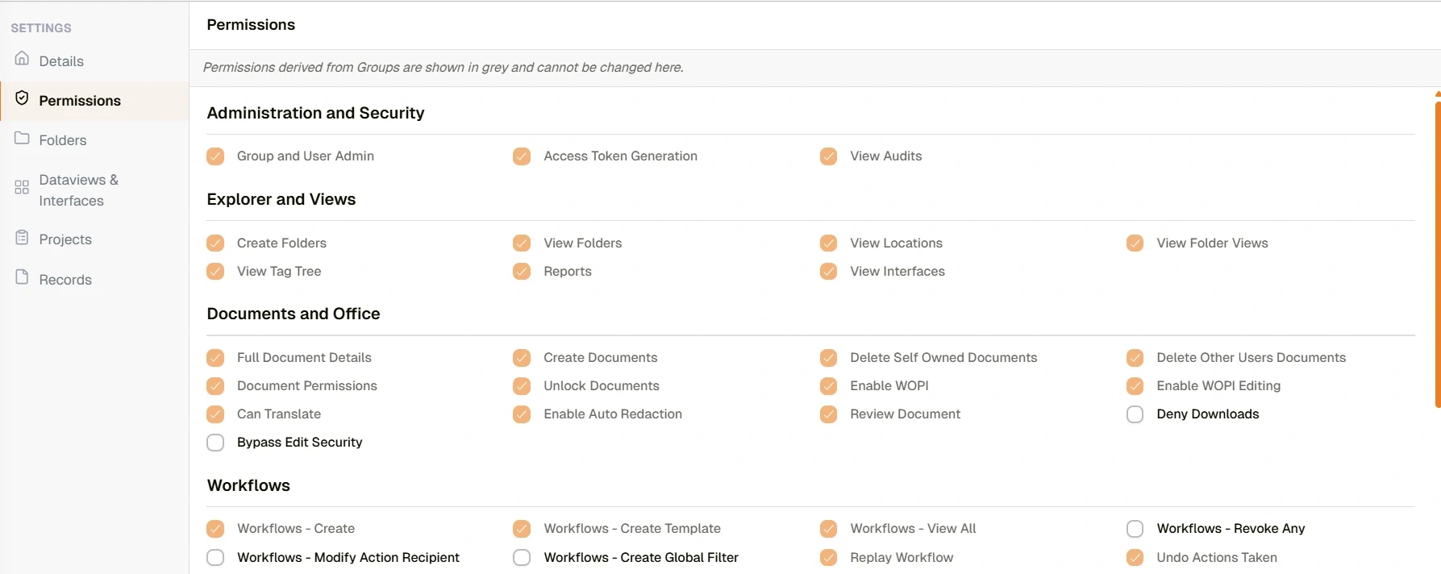The width and height of the screenshot is (1441, 574).
Task: Click the Reports permission checkbox
Action: 522,272
